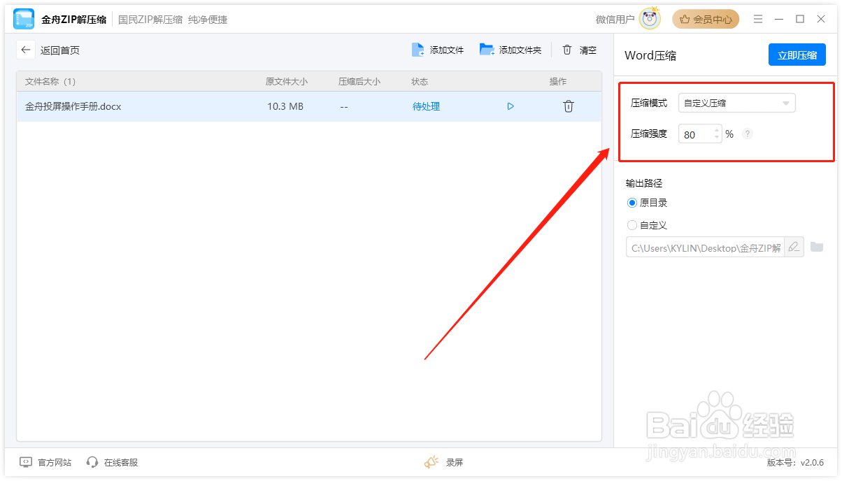Open the 压缩模式 dropdown

736,103
